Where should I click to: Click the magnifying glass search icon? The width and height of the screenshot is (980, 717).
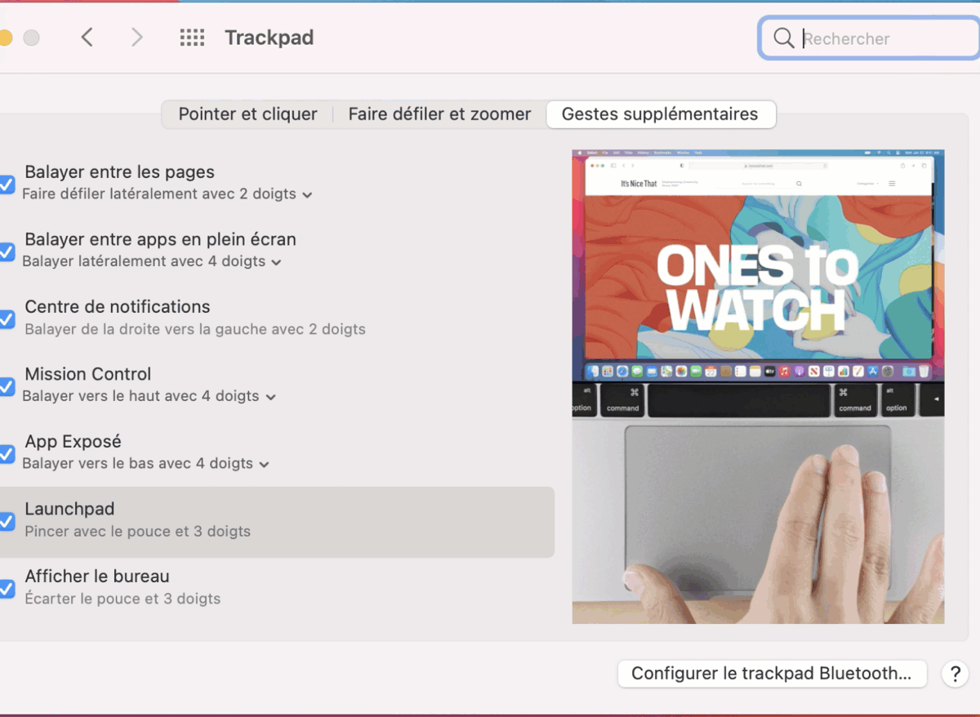coord(783,38)
